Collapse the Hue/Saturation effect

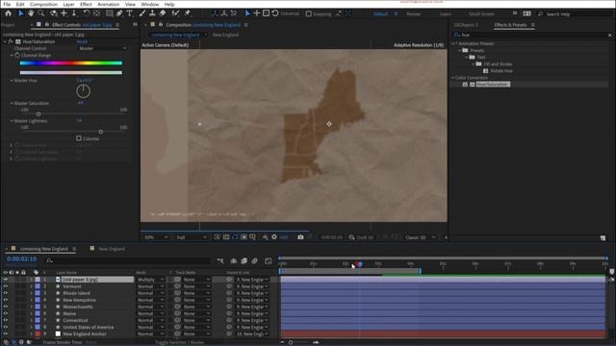tap(5, 41)
